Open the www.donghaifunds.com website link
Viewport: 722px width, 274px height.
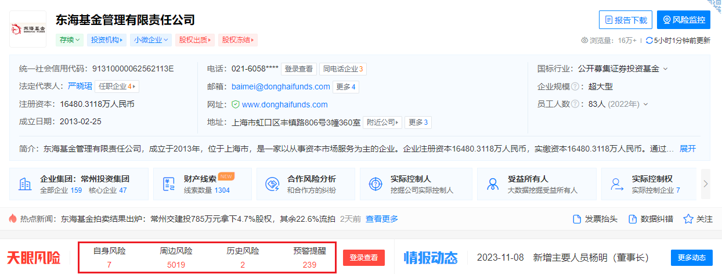(x=284, y=104)
